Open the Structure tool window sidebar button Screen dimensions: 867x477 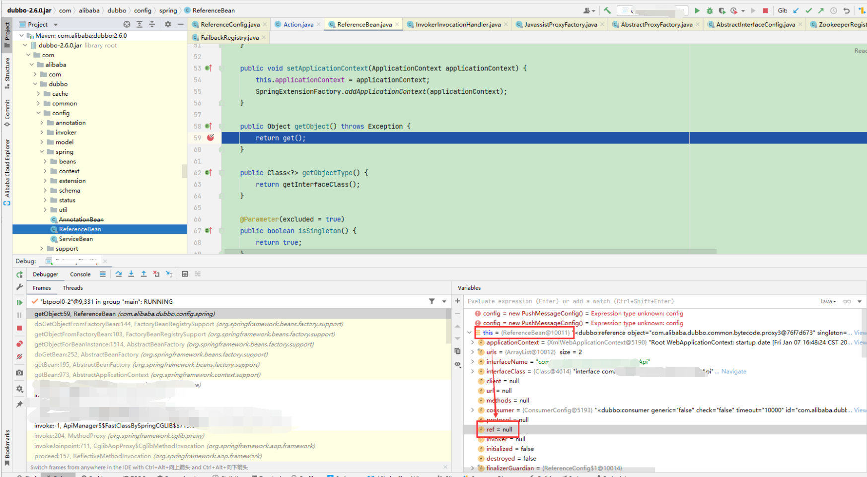pyautogui.click(x=7, y=72)
